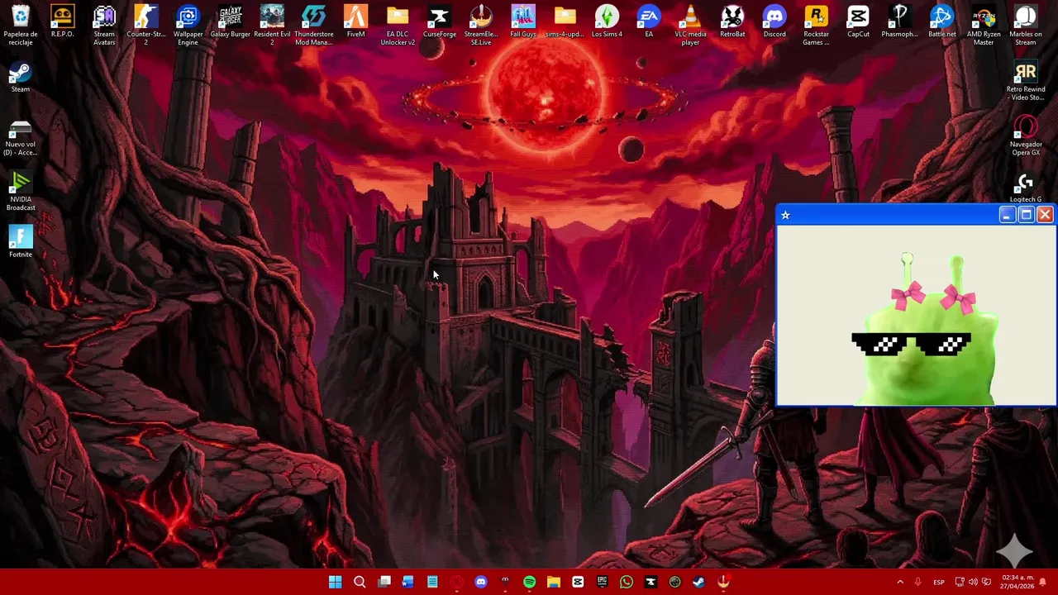Open taskbar Search
The height and width of the screenshot is (595, 1058).
click(360, 583)
